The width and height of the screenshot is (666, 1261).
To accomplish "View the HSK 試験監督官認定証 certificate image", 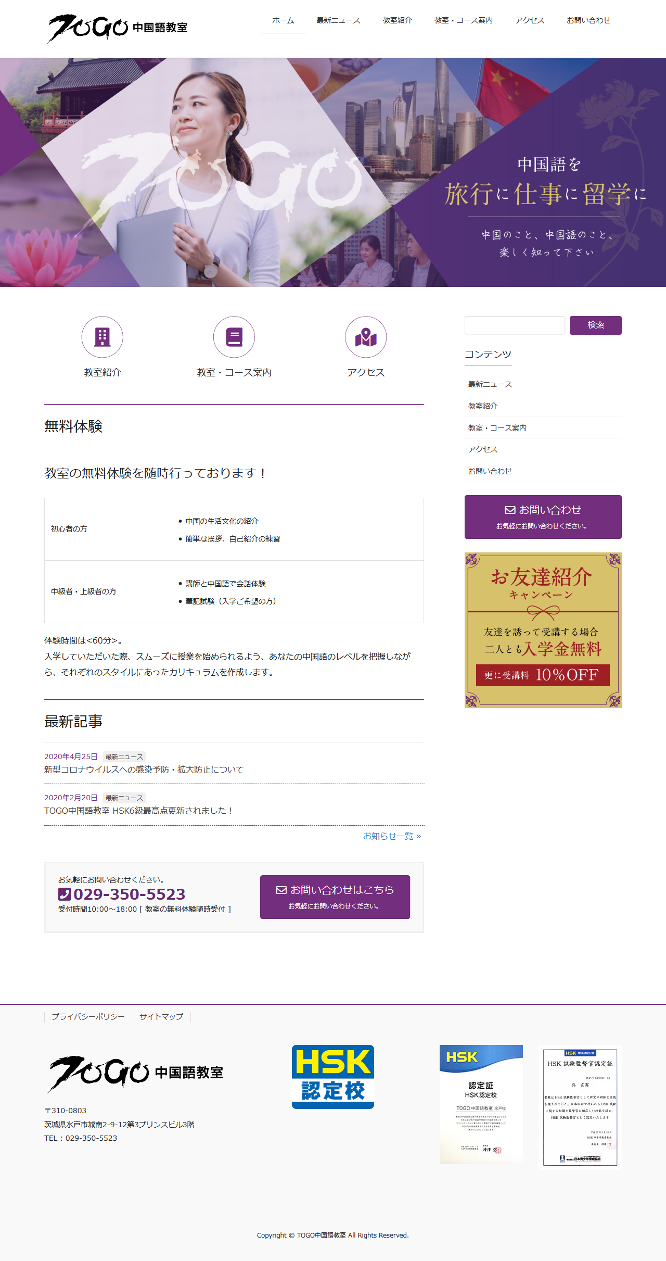I will 580,1107.
